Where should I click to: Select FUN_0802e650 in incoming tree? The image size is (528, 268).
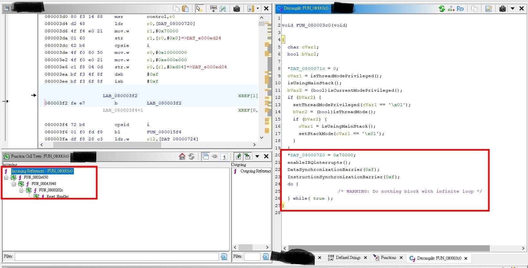[x=36, y=177]
